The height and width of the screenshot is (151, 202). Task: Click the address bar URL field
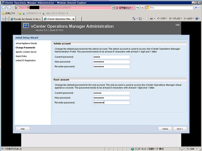point(63,8)
